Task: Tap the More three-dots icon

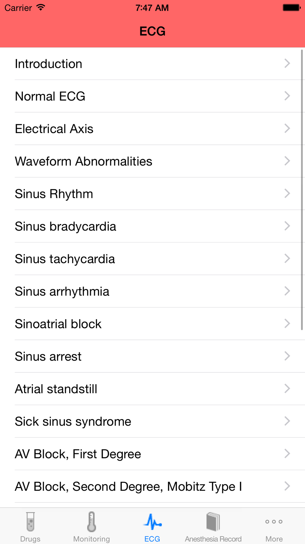Action: coord(274,522)
